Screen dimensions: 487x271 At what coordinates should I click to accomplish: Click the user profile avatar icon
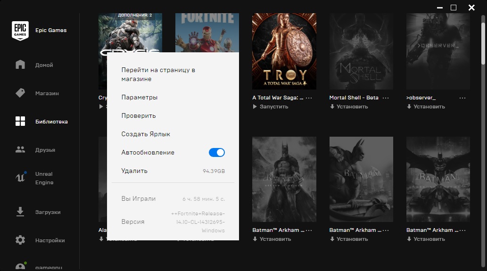pyautogui.click(x=20, y=266)
